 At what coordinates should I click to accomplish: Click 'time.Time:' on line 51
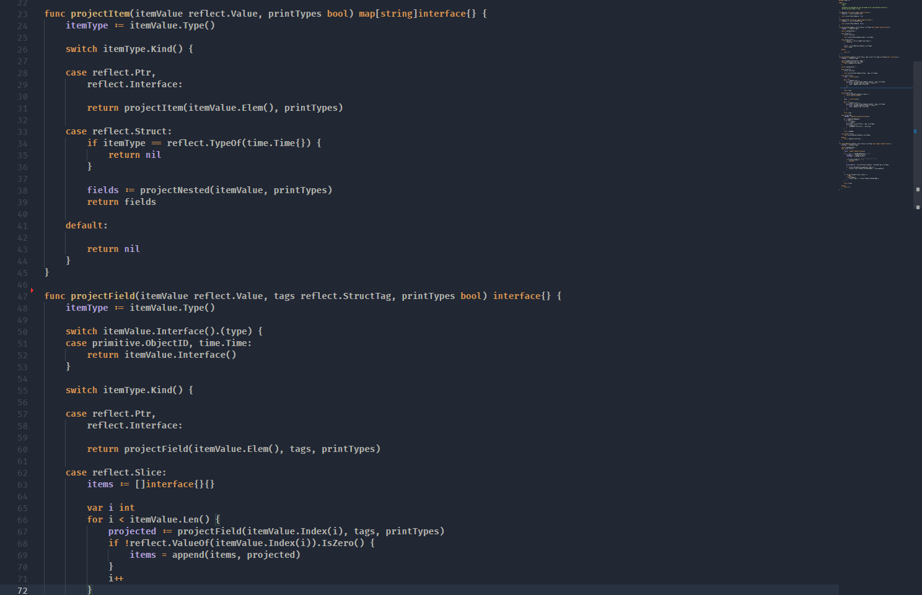tap(225, 343)
